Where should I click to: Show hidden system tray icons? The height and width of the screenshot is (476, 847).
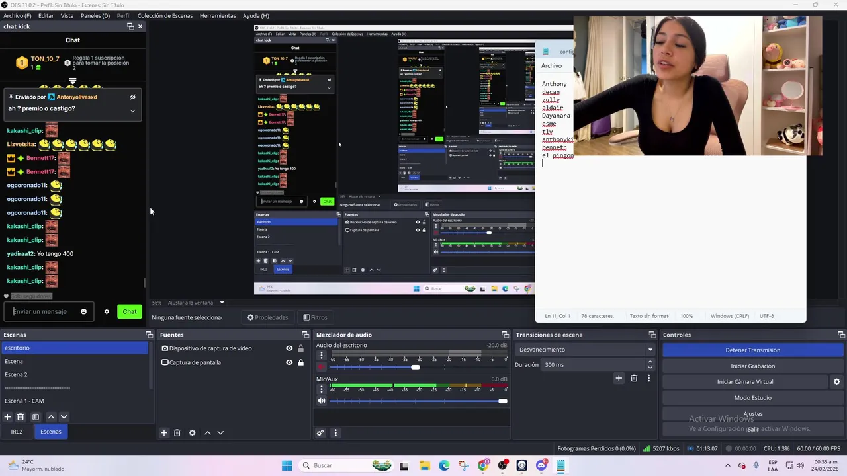(728, 465)
